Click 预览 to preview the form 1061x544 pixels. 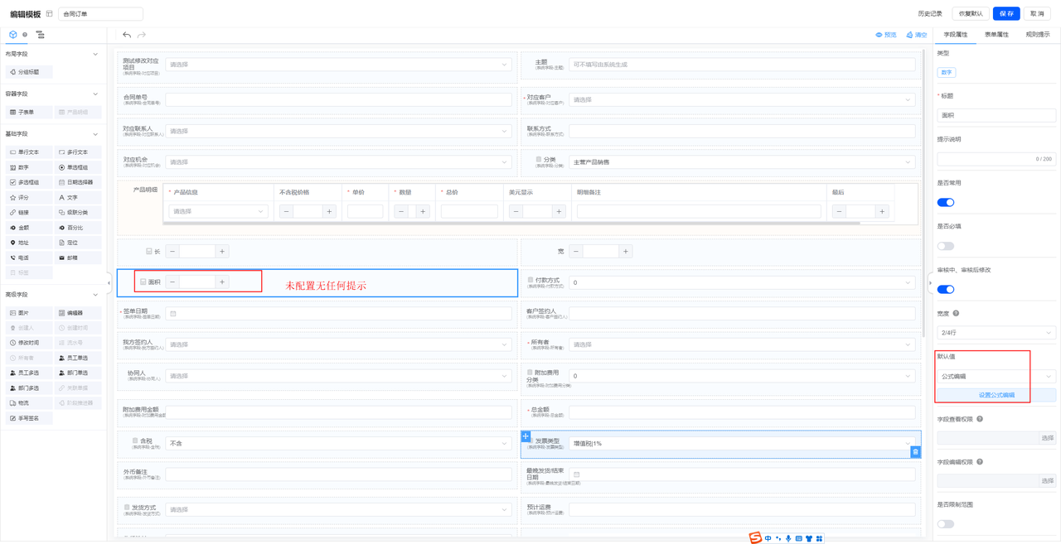(886, 35)
